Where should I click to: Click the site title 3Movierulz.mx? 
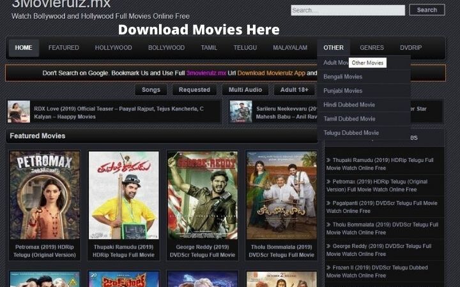pyautogui.click(x=61, y=4)
